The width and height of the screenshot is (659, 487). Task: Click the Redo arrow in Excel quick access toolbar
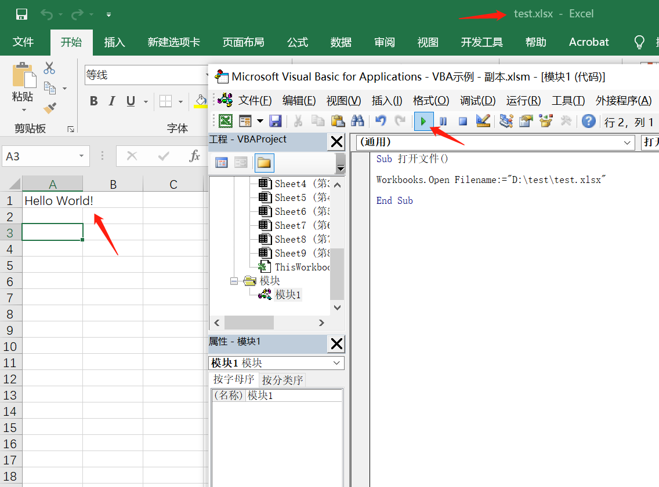click(77, 14)
